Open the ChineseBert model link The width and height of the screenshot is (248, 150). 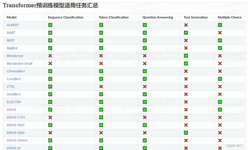(16, 71)
